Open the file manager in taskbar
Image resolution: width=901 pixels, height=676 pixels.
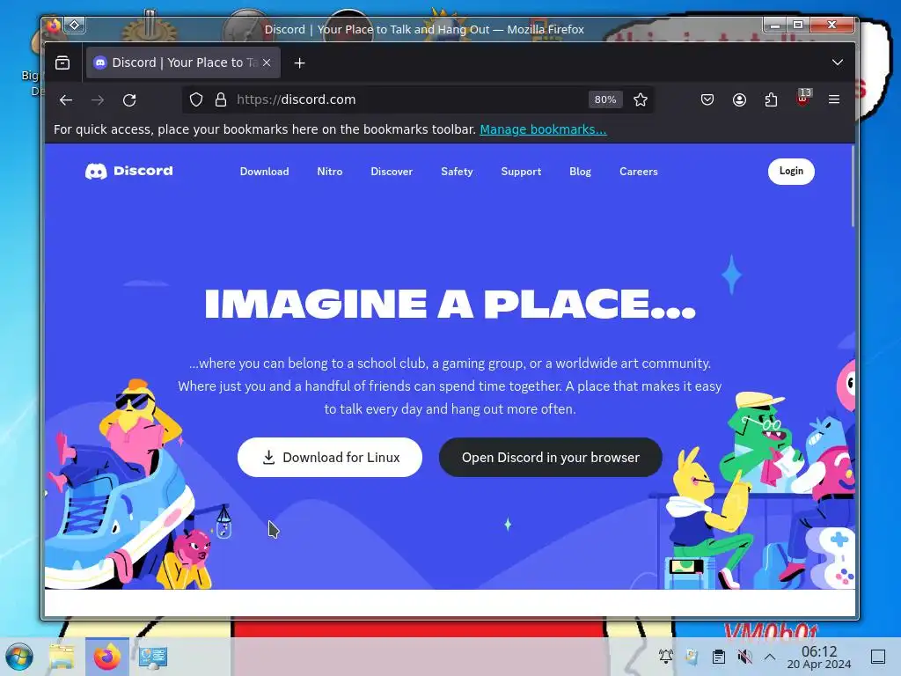tap(62, 657)
